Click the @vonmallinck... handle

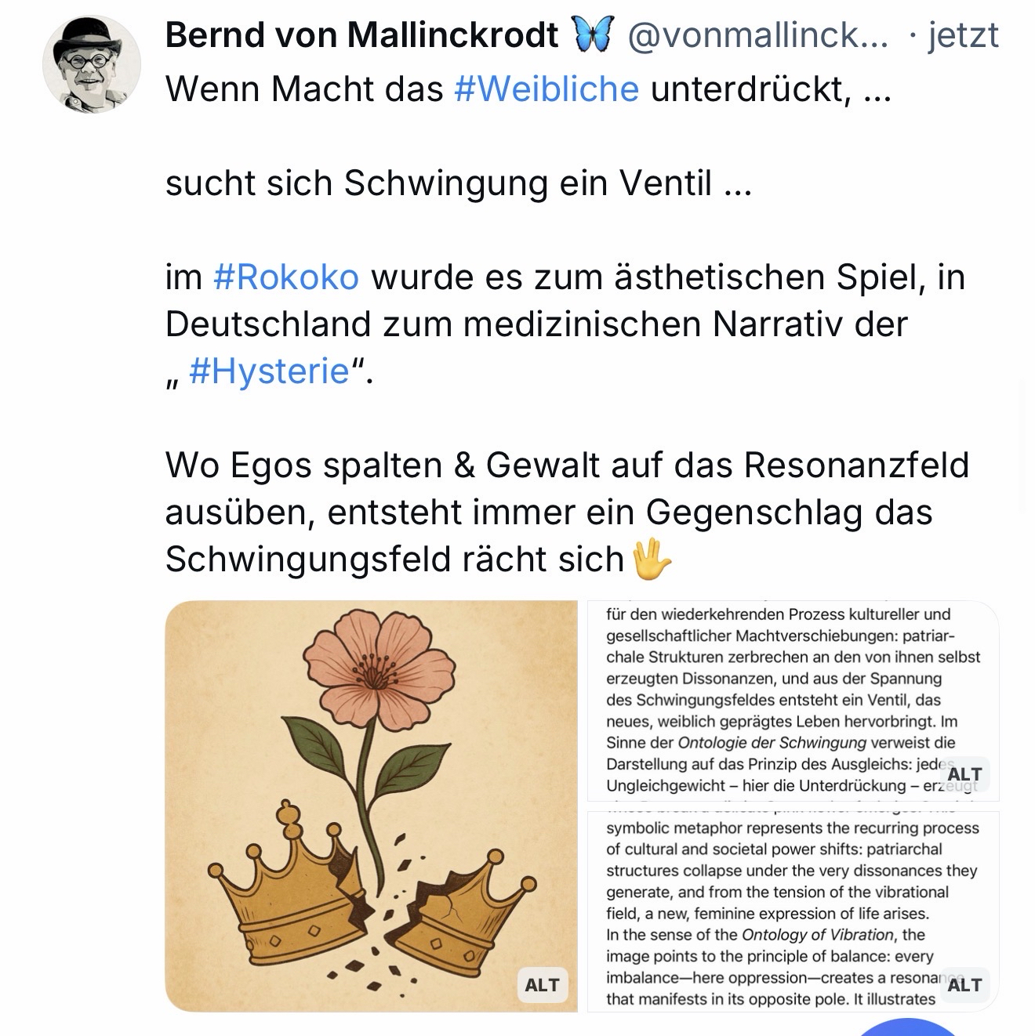click(x=758, y=36)
